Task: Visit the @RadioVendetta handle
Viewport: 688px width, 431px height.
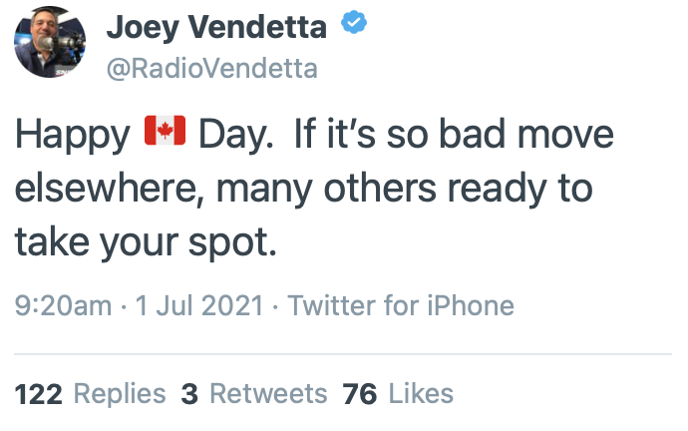Action: 211,68
